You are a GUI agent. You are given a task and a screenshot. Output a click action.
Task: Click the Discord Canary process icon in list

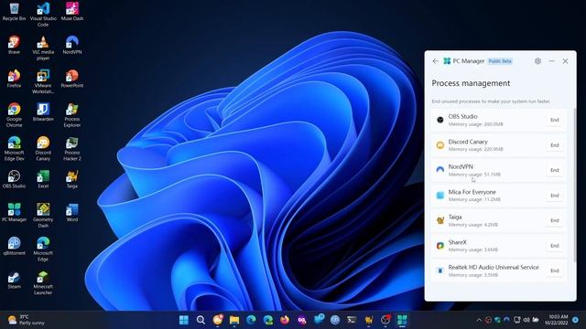[x=440, y=145]
